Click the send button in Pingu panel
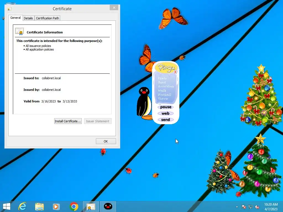This screenshot has width=283, height=212. pos(166,120)
